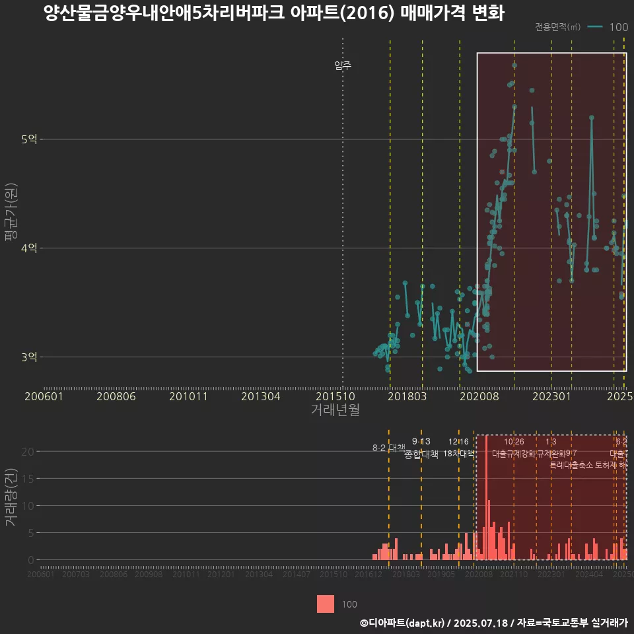Click the 5 label on the volume y-axis
This screenshot has width=634, height=634.
coord(31,533)
